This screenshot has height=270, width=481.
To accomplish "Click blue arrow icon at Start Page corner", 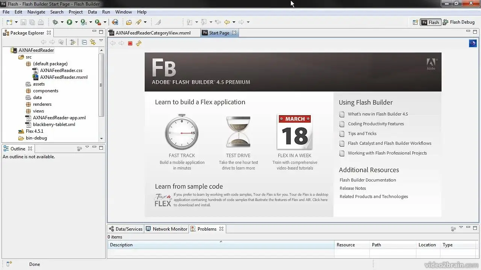I will click(473, 43).
